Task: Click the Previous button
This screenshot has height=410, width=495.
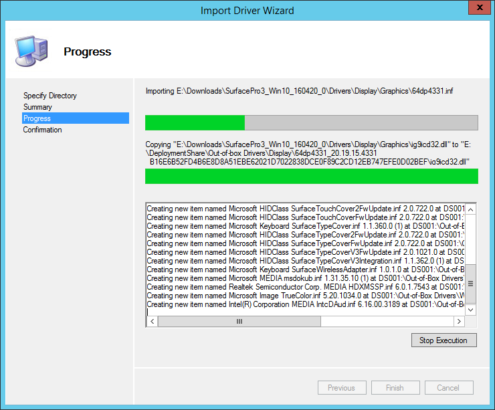Action: coord(341,388)
